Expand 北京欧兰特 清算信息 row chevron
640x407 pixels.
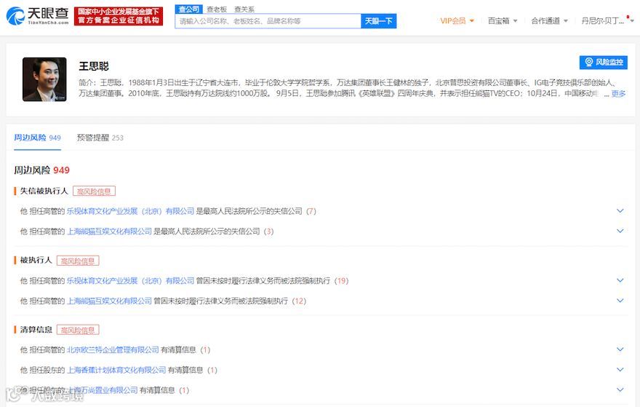click(x=620, y=349)
